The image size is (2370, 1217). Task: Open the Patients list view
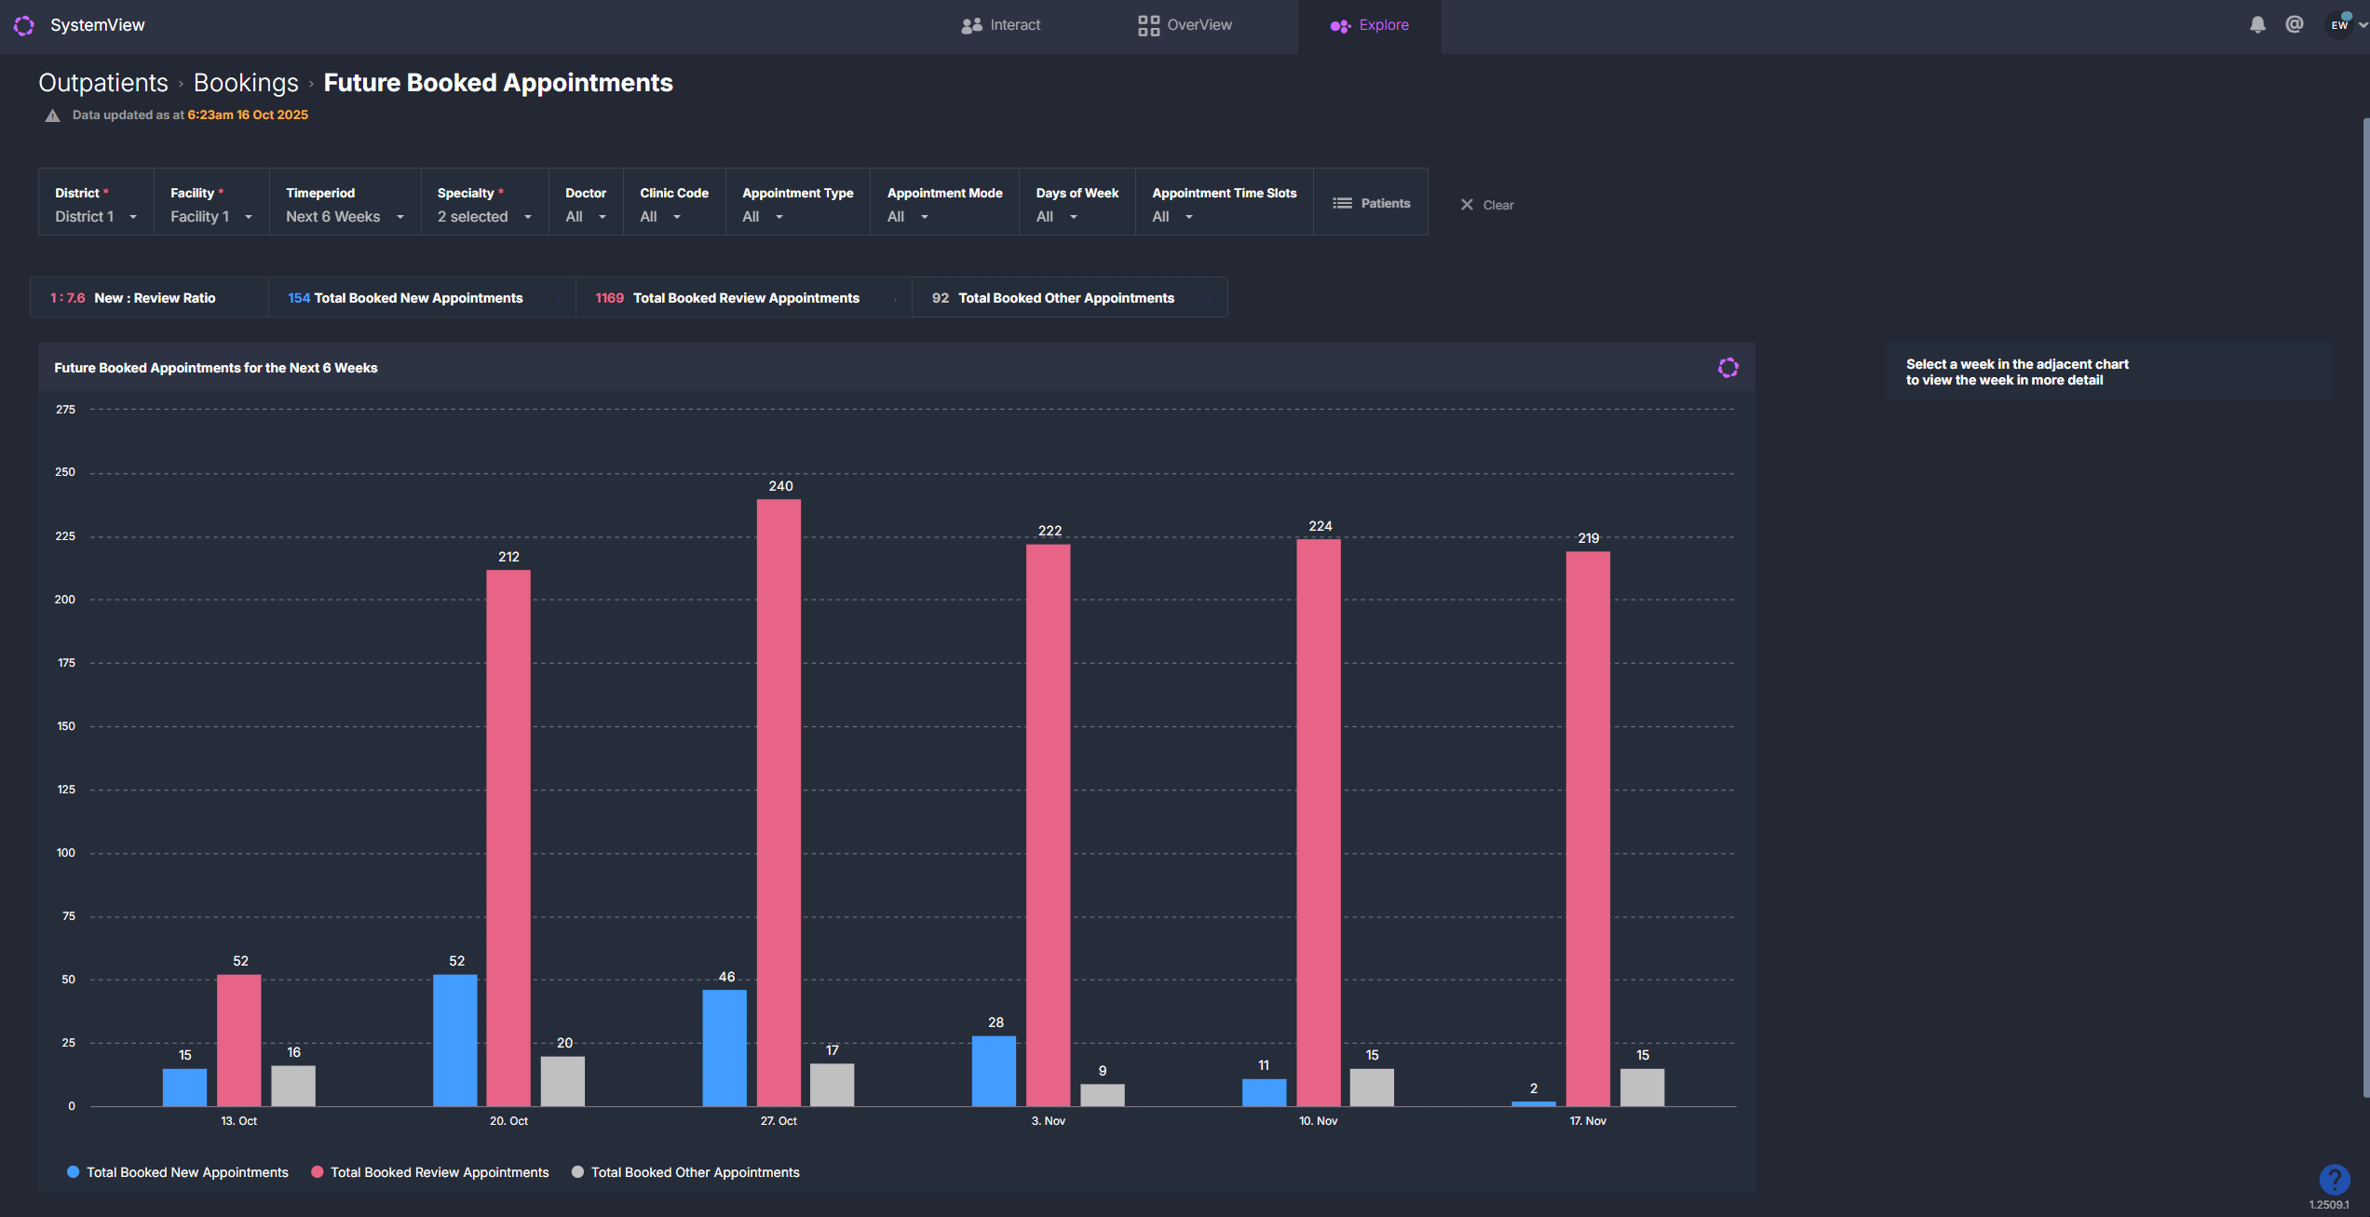click(1371, 203)
